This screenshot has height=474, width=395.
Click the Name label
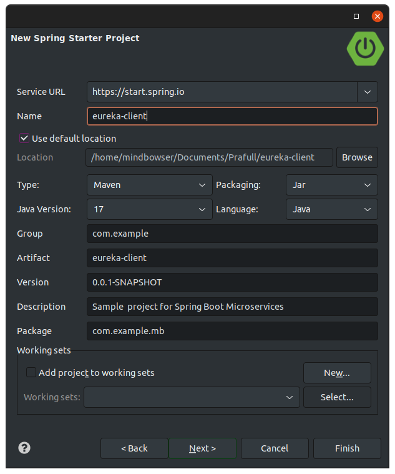click(29, 116)
